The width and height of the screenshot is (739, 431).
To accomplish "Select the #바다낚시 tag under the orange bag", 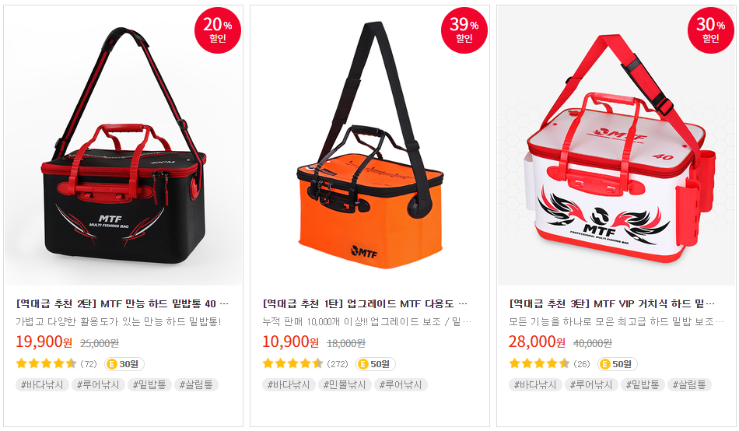I will (289, 385).
